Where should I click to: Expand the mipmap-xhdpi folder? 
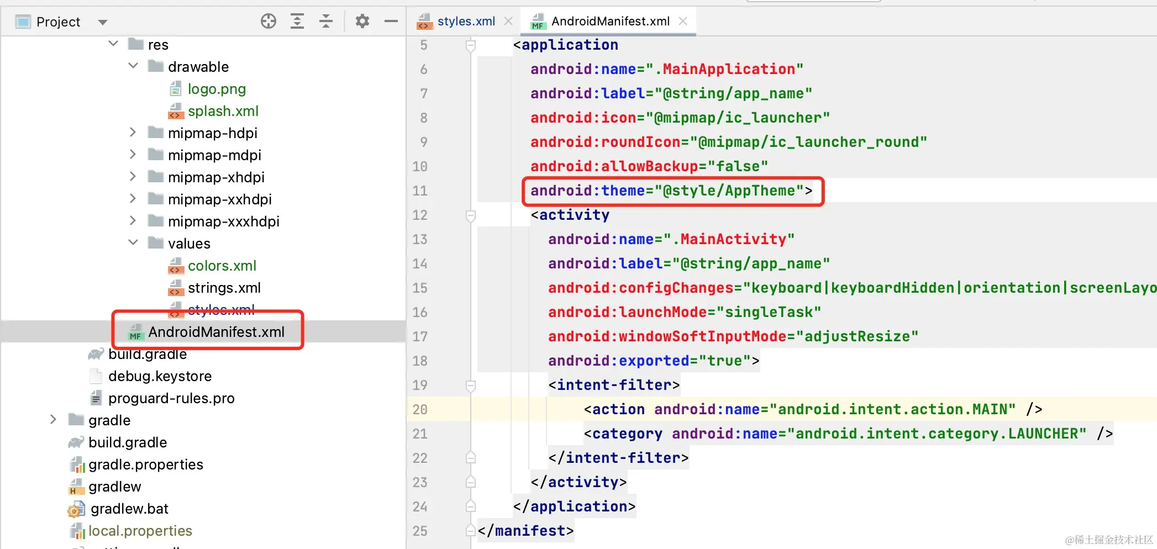click(x=133, y=177)
